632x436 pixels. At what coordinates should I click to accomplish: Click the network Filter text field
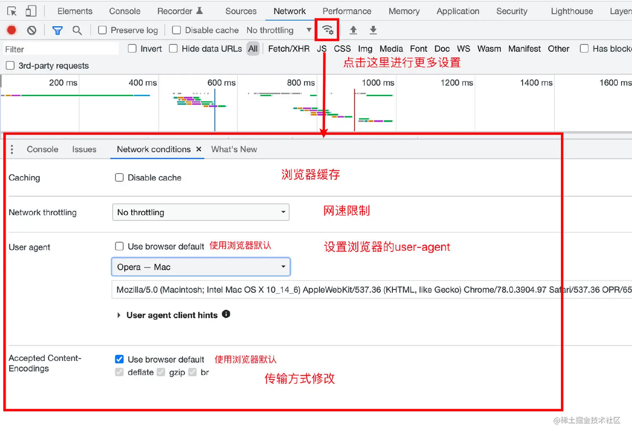(x=61, y=49)
